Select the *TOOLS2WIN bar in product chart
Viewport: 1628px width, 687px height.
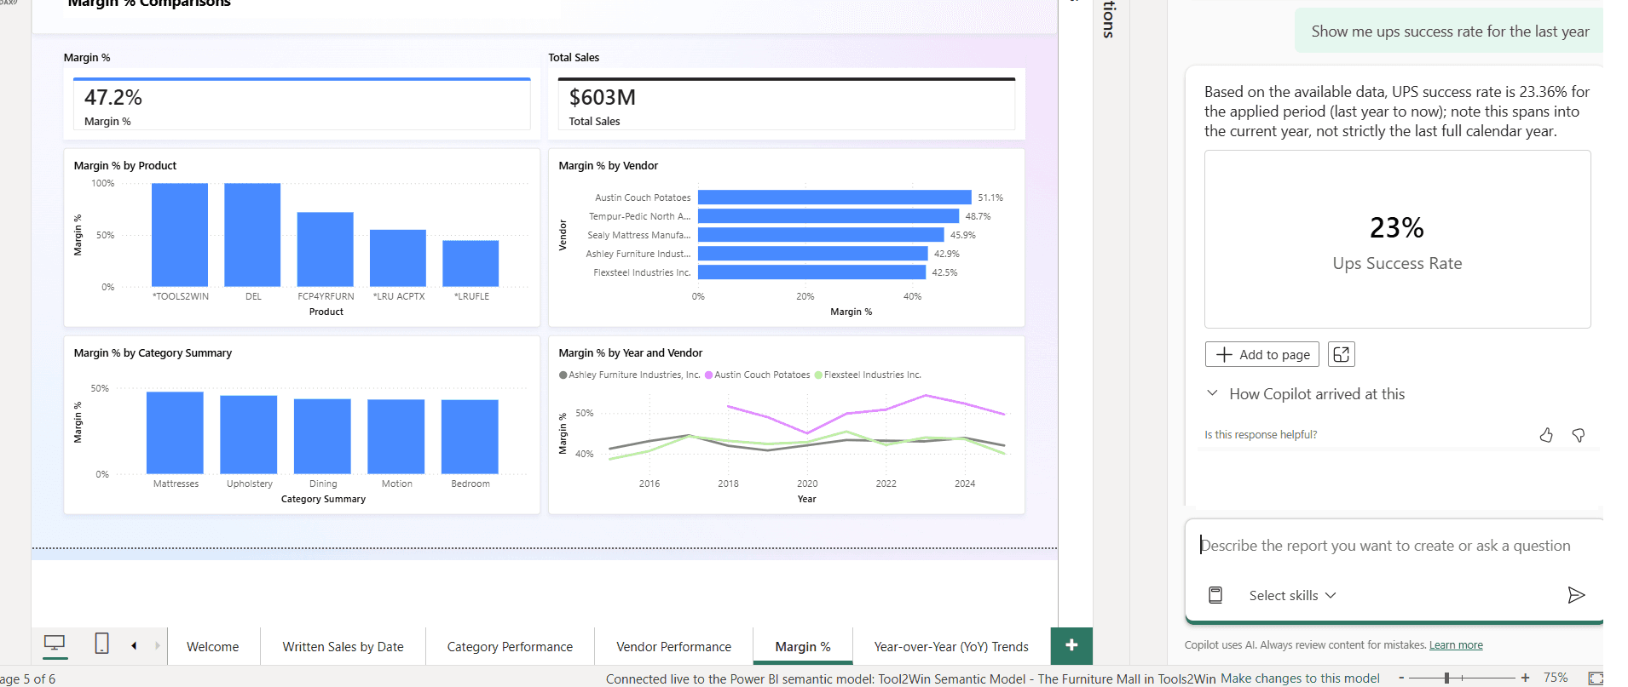[180, 235]
